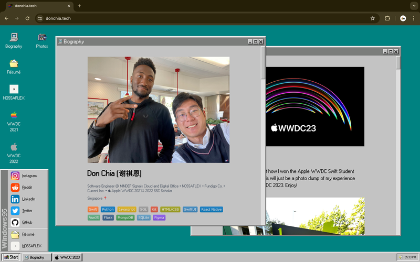The image size is (420, 262).
Task: Click the Flask skill tag
Action: click(108, 217)
